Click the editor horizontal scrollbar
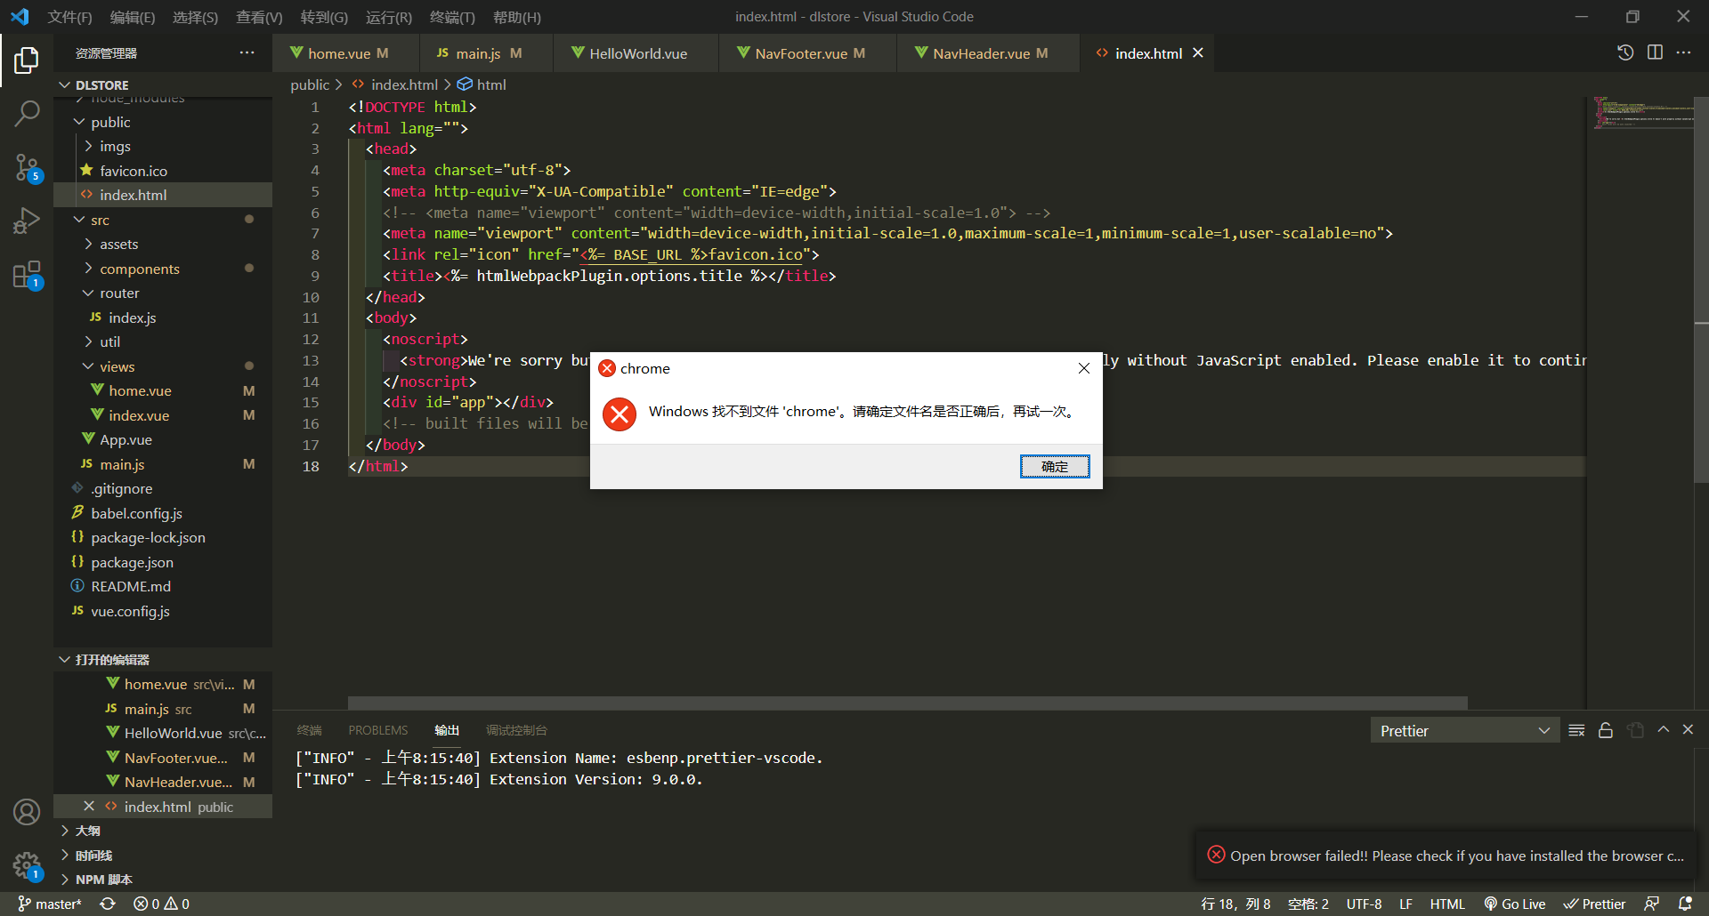 point(907,703)
